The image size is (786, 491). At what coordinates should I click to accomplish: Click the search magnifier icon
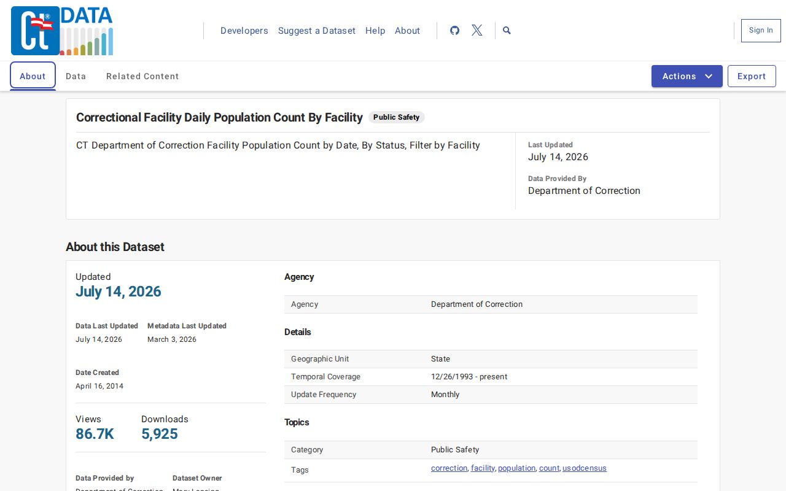pyautogui.click(x=507, y=30)
